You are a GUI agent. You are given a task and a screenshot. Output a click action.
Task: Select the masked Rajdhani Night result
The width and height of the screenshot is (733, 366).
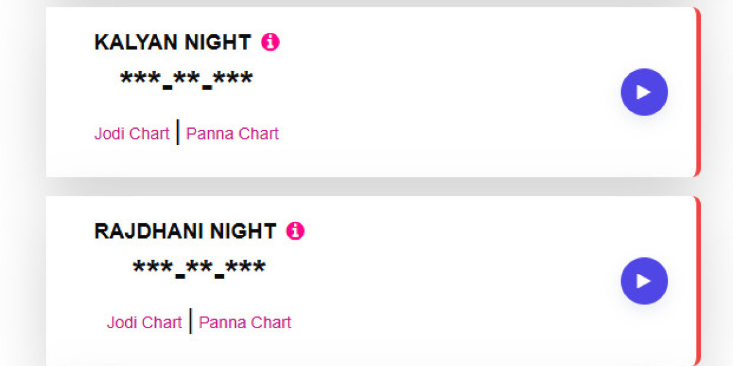pos(199,268)
